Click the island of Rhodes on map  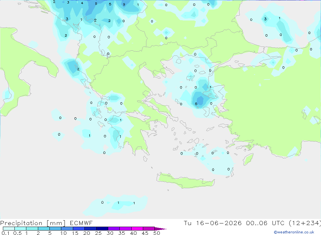pyautogui.click(x=248, y=159)
